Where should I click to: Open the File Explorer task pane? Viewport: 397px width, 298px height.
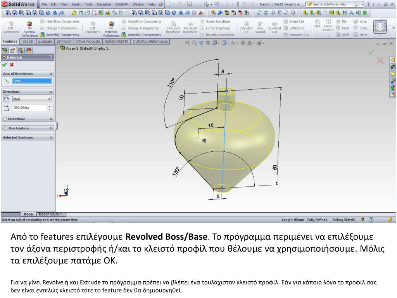[x=393, y=74]
